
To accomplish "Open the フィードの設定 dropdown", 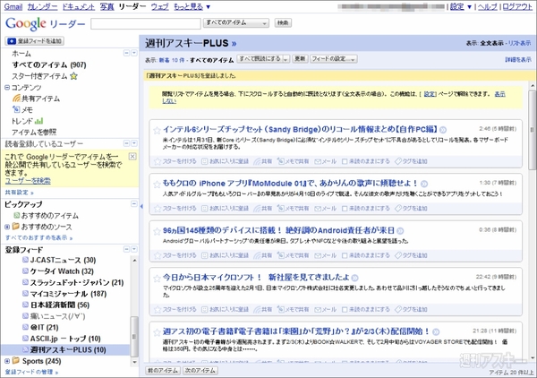I will [x=334, y=59].
